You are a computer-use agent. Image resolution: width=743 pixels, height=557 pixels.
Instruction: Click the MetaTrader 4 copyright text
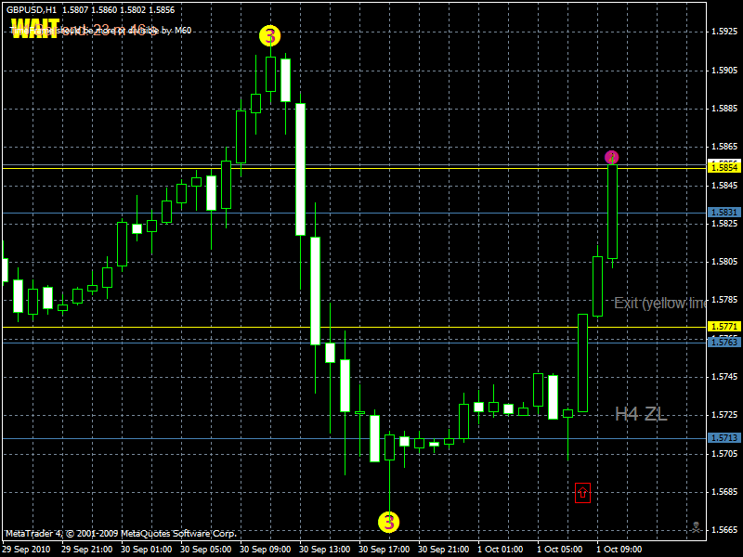click(121, 534)
